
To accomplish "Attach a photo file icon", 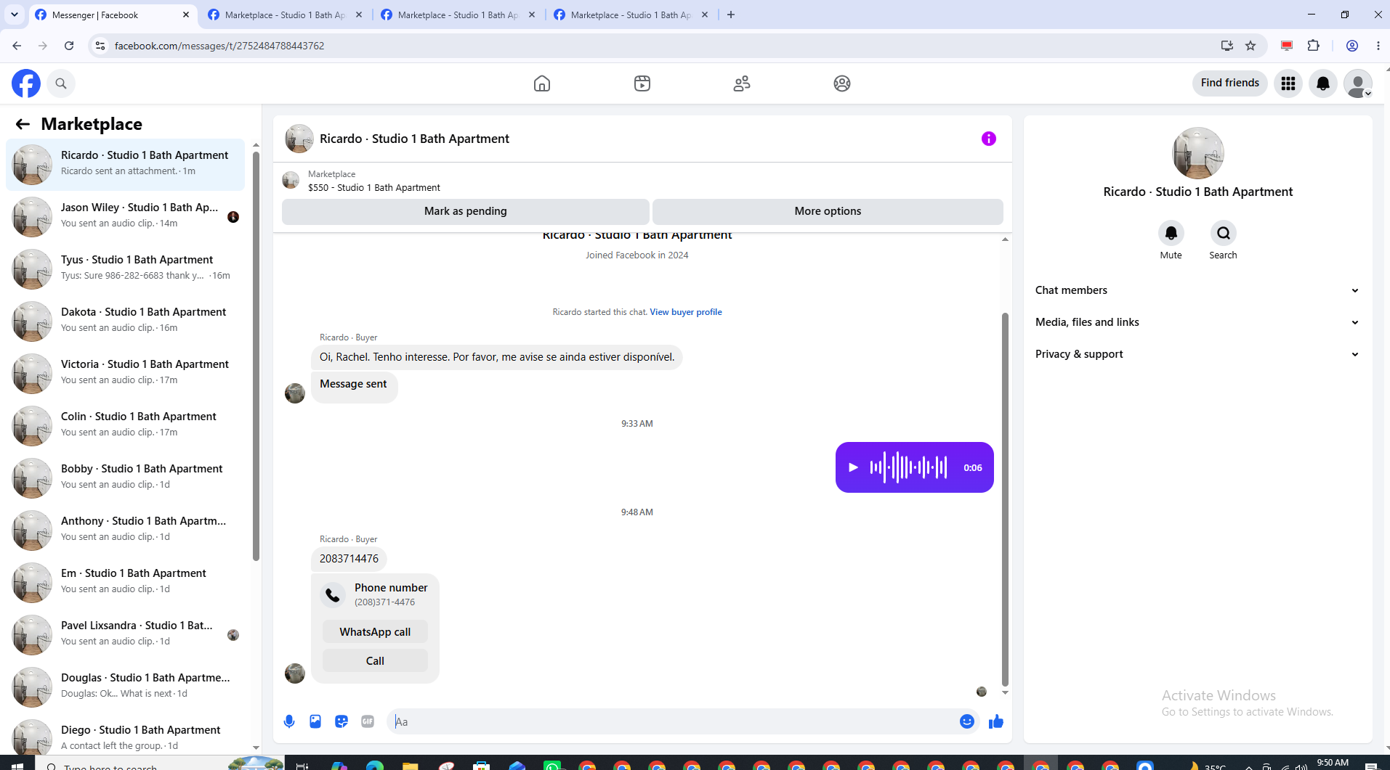I will [315, 721].
